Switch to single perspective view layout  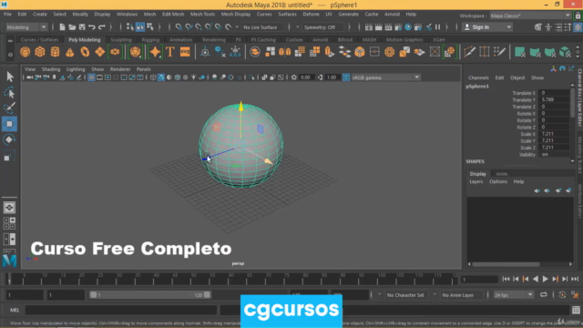[x=9, y=208]
